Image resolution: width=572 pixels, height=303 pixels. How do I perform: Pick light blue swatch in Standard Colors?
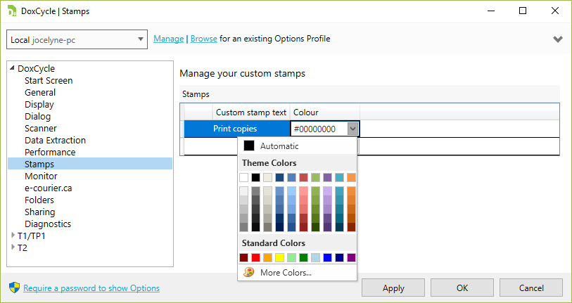pos(315,258)
